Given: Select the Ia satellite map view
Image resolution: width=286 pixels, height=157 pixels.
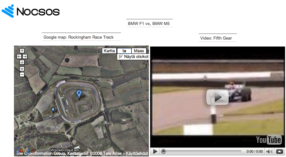Looking at the screenshot, I should pos(124,51).
